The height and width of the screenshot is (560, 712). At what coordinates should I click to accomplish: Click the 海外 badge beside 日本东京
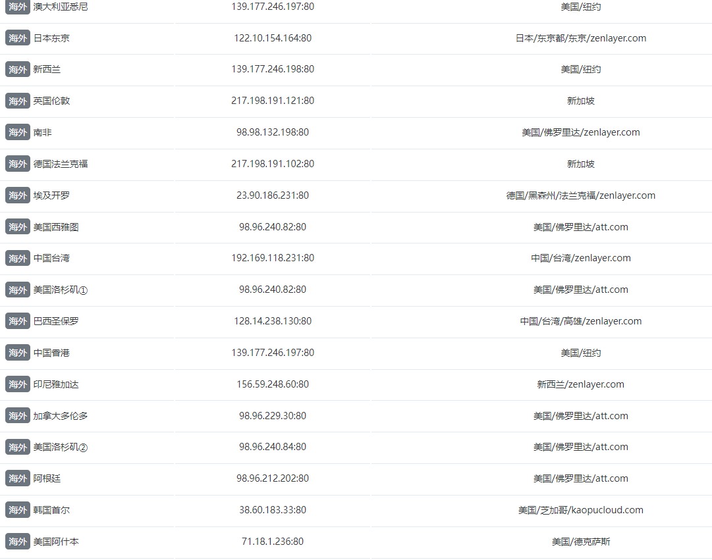coord(18,38)
